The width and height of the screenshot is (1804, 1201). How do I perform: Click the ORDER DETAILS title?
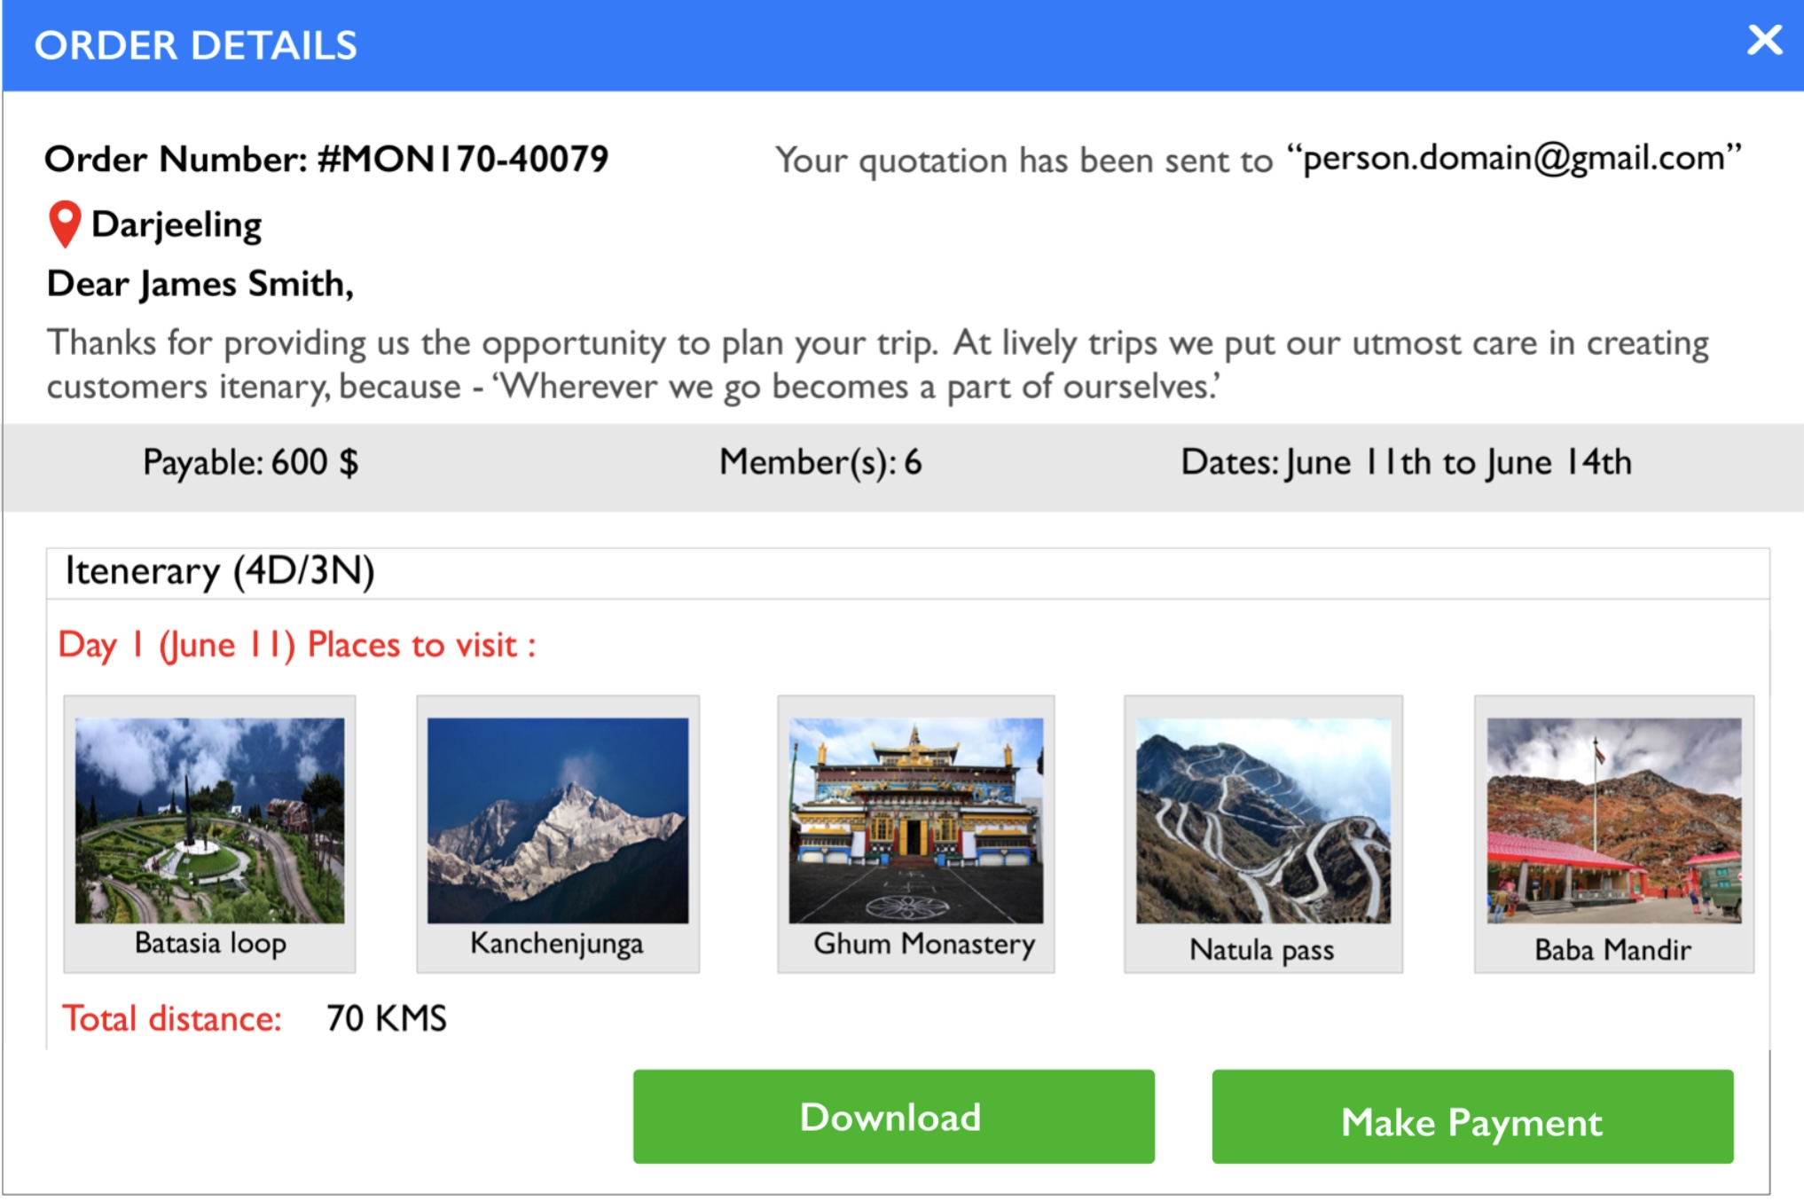196,45
